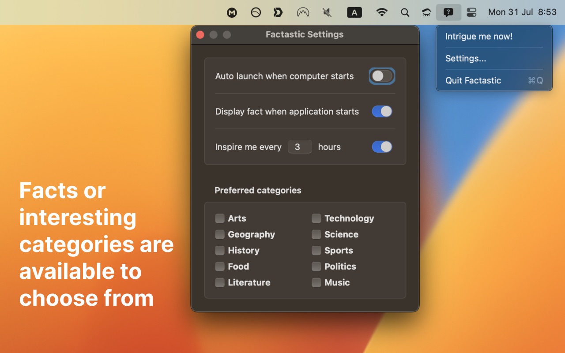
Task: Open Control Center icon
Action: tap(471, 12)
